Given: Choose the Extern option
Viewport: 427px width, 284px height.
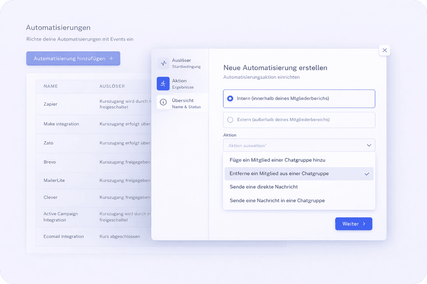Looking at the screenshot, I should click(230, 120).
